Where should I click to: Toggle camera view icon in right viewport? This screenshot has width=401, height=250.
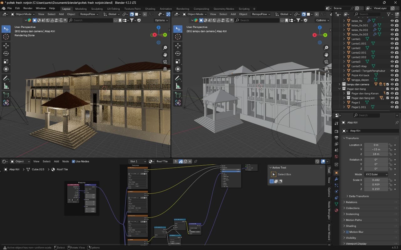(x=326, y=62)
